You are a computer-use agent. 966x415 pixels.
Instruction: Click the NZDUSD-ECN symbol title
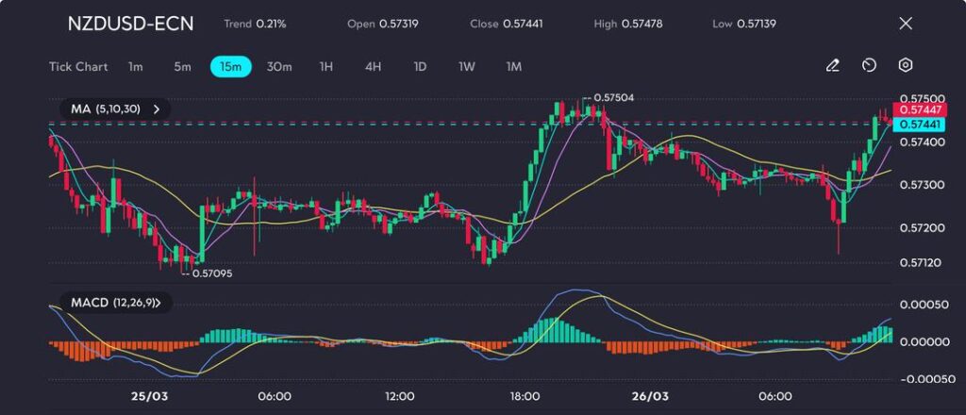click(x=130, y=24)
